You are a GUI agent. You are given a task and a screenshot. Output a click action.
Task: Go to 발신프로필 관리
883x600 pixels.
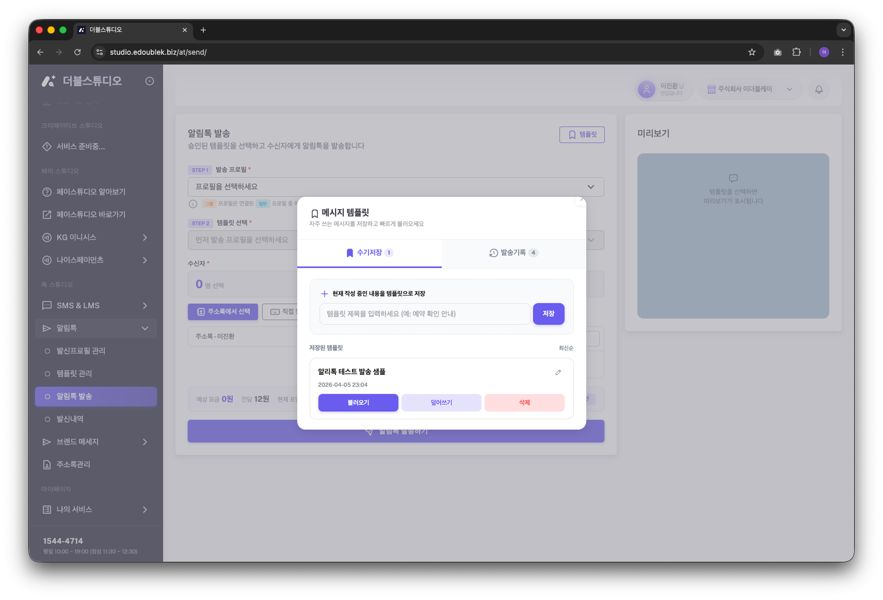(96, 351)
